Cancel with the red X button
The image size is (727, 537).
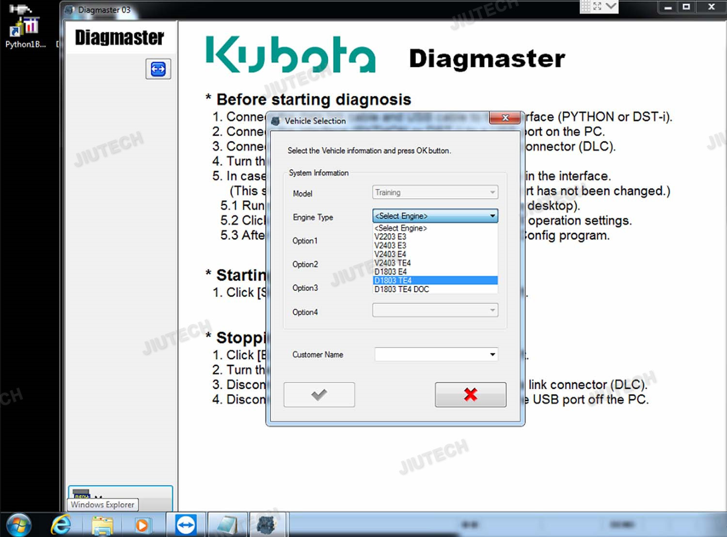click(x=470, y=395)
